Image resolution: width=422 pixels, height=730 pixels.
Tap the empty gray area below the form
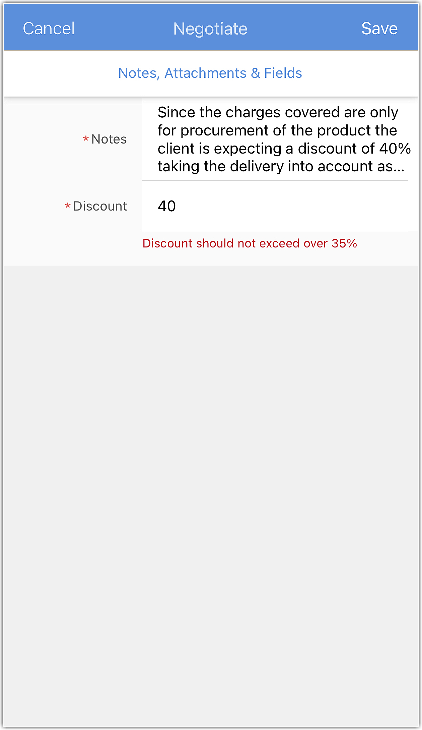(211, 469)
